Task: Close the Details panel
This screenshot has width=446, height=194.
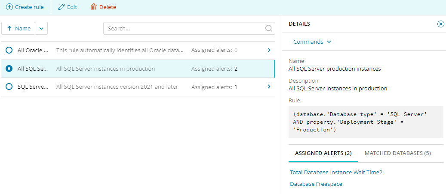Action: click(440, 24)
